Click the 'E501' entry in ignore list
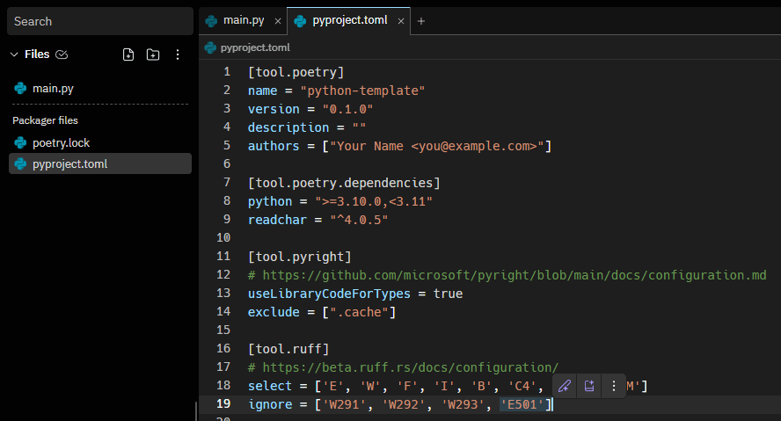This screenshot has width=781, height=421. coord(522,404)
